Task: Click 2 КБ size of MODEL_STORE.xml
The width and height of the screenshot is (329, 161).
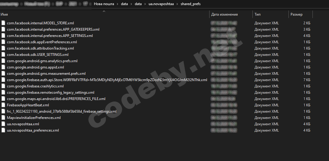Action: (x=307, y=23)
